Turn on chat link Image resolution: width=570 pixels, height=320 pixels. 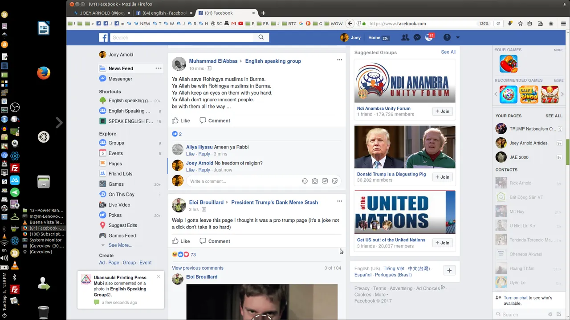tap(516, 298)
